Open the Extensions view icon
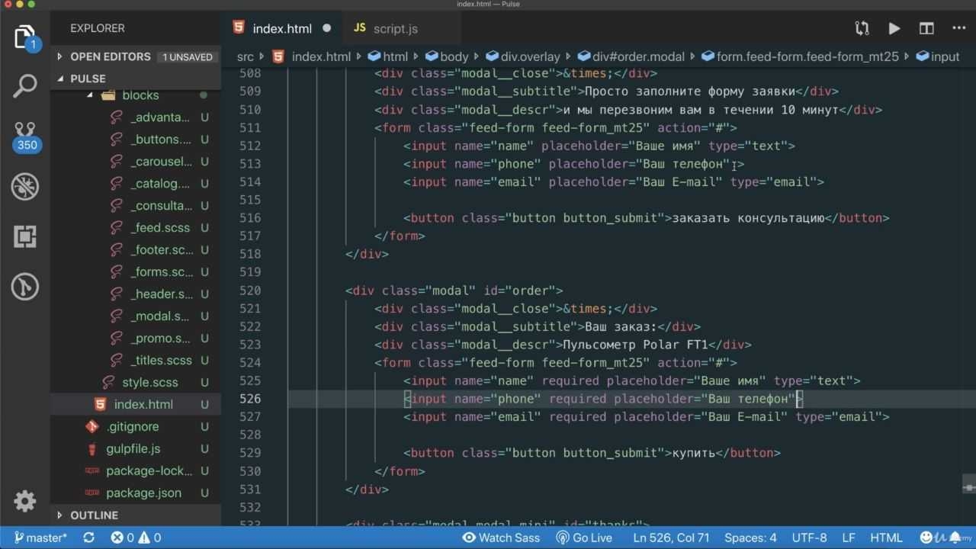Screen dimensions: 976x549 click(x=25, y=236)
